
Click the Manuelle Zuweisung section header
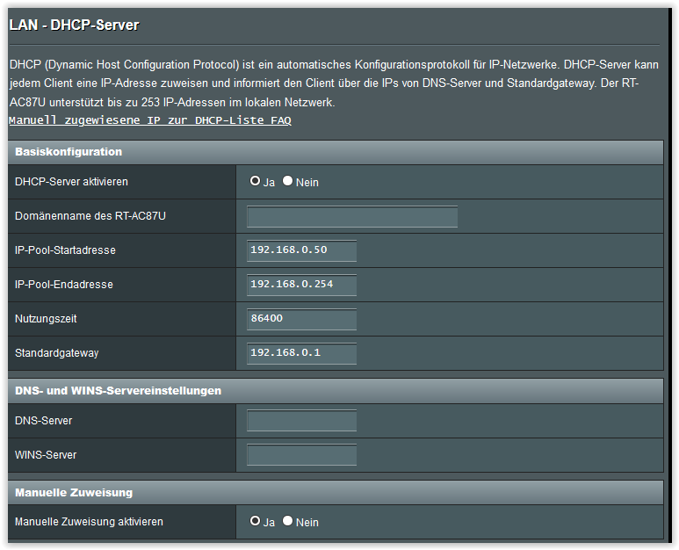[x=336, y=492]
